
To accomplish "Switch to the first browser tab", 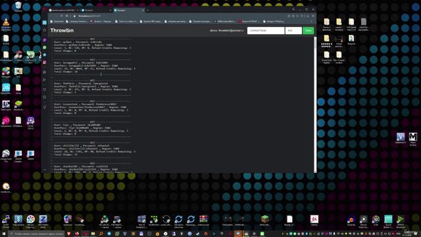I will [x=64, y=11].
